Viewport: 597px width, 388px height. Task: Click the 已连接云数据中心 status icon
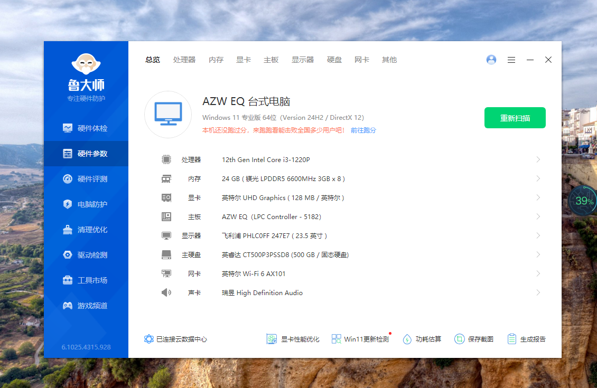[149, 339]
